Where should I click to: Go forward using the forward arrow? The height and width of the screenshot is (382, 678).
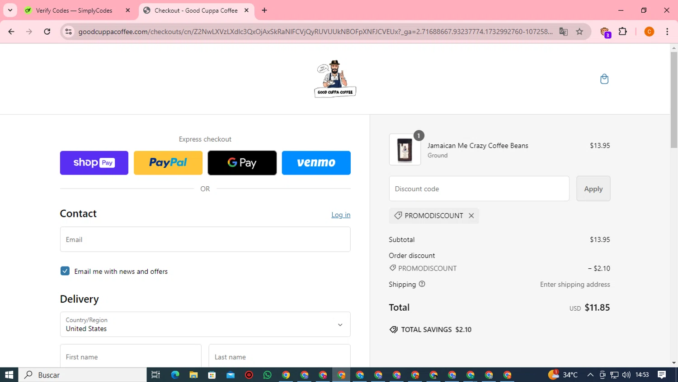(x=29, y=32)
